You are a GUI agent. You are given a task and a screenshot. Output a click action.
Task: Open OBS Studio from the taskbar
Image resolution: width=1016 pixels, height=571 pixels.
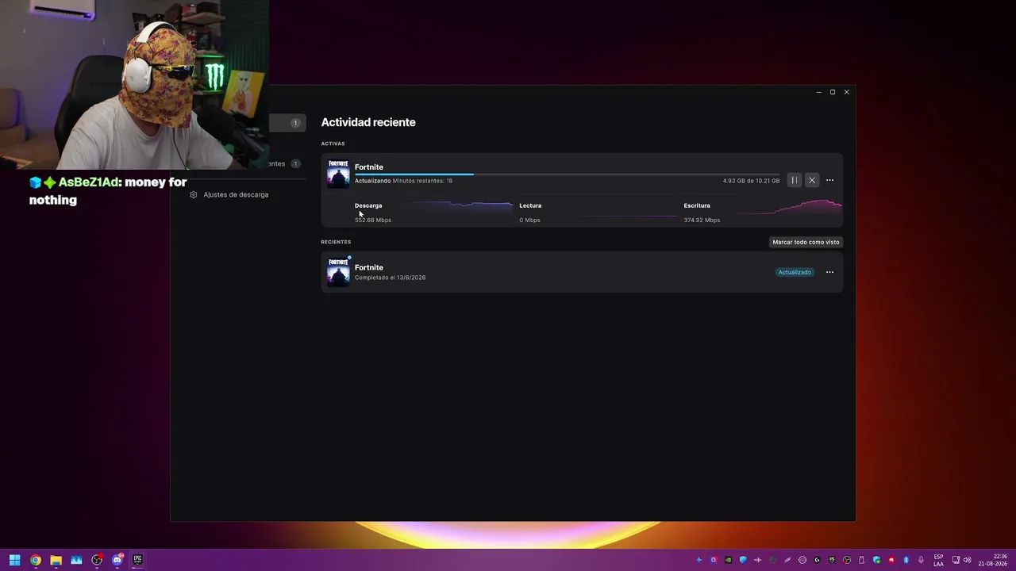click(97, 560)
